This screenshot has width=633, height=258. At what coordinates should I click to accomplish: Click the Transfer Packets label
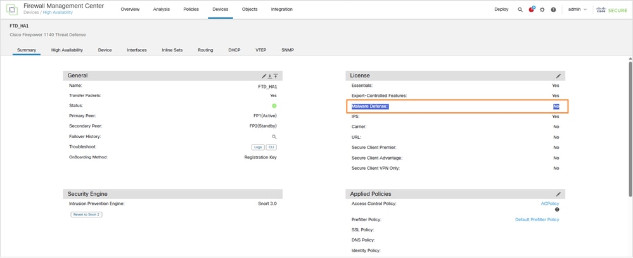pos(85,96)
